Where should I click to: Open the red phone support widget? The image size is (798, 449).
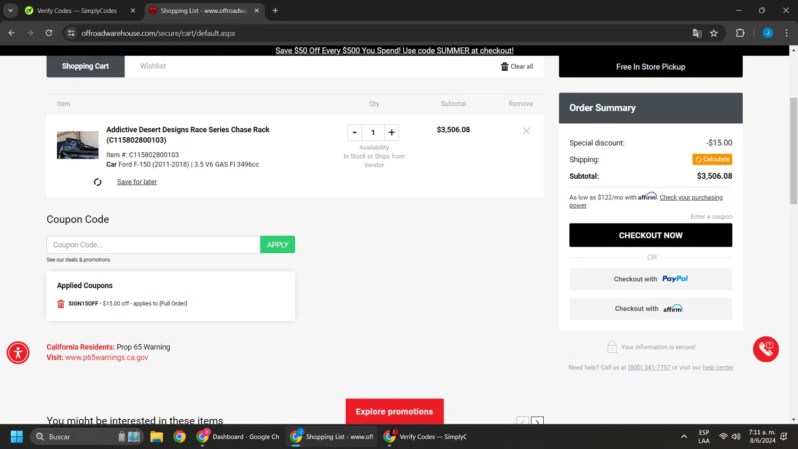click(x=766, y=349)
